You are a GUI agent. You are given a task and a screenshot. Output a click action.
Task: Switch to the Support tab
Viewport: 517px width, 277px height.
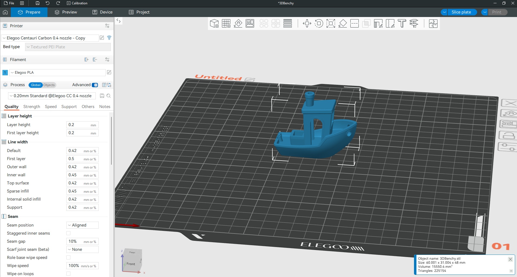click(x=69, y=107)
